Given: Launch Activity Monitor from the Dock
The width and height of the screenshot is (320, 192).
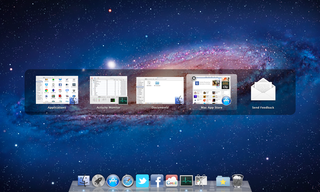Looking at the screenshot, I should point(186,181).
